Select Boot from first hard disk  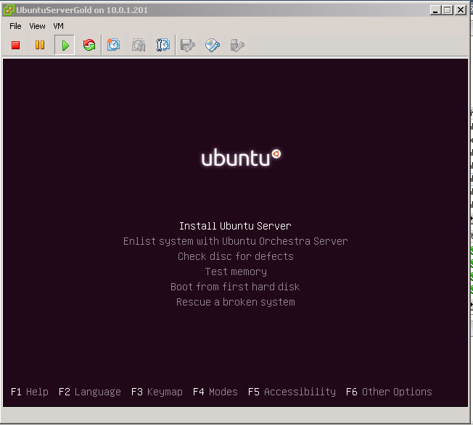(235, 287)
